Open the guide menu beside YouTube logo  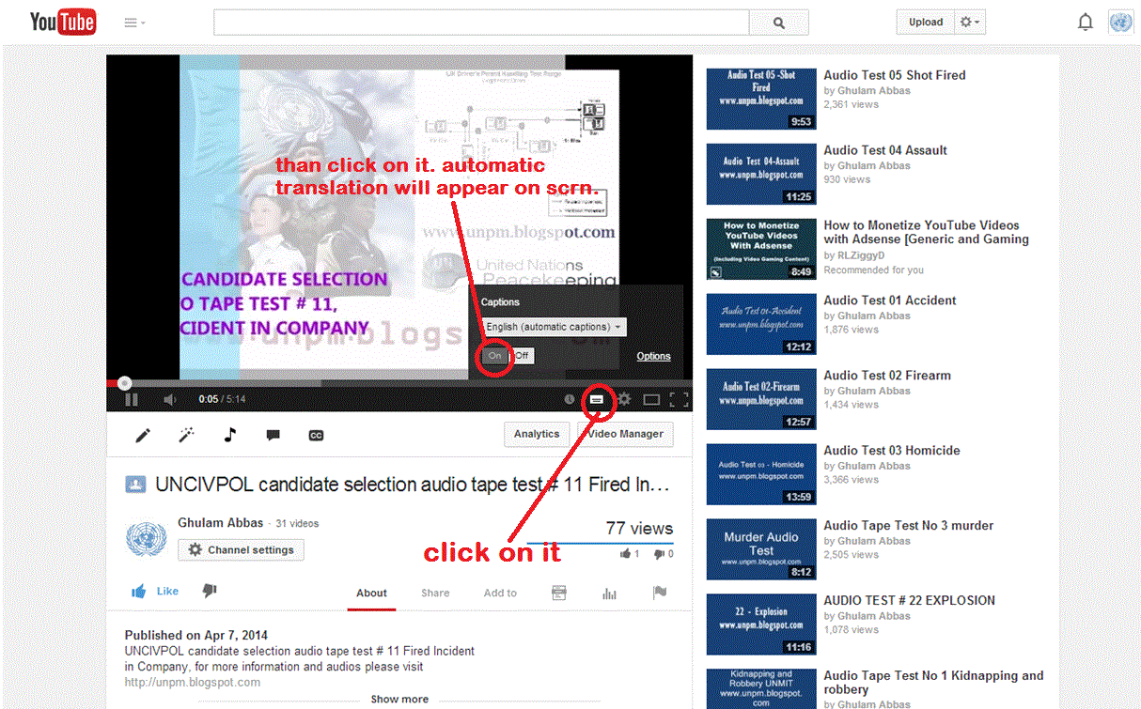[134, 23]
